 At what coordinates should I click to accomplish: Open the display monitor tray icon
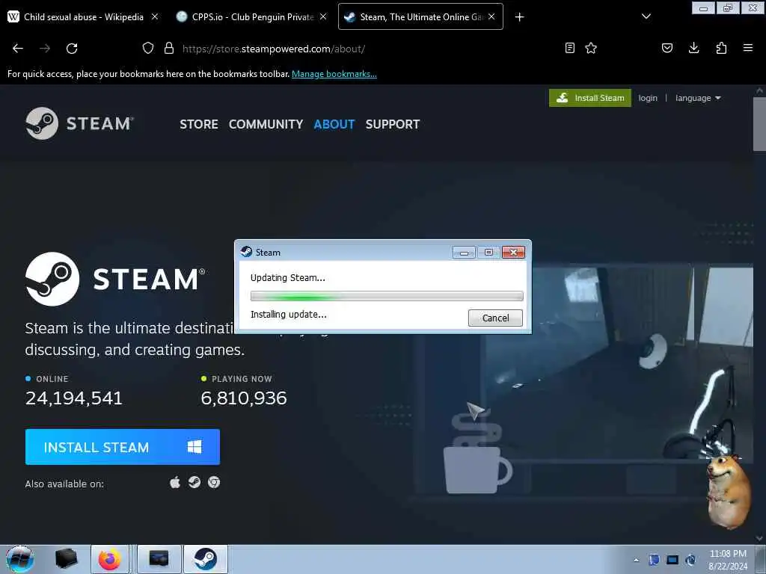(672, 560)
